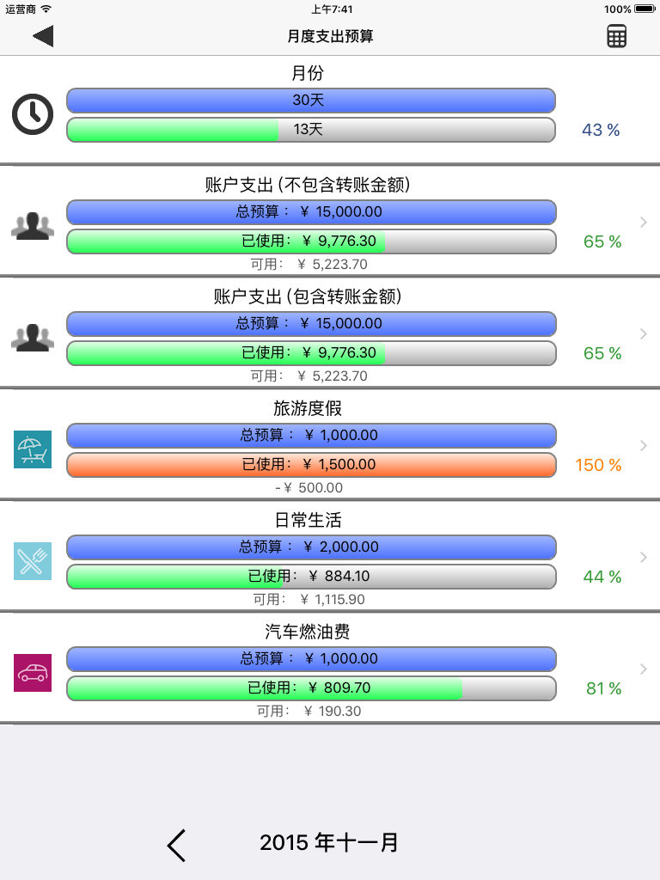Tap the clock icon for 月份
This screenshot has height=880, width=660.
33,114
